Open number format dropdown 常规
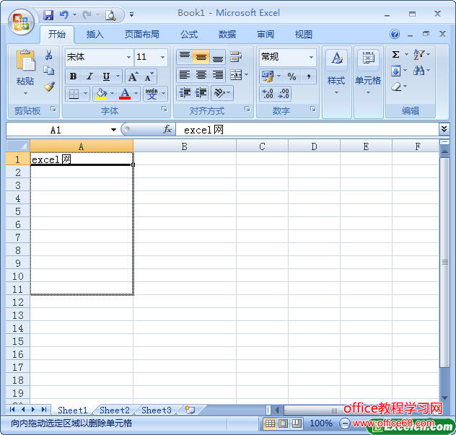Viewport: 456px width, 435px height. (x=311, y=57)
